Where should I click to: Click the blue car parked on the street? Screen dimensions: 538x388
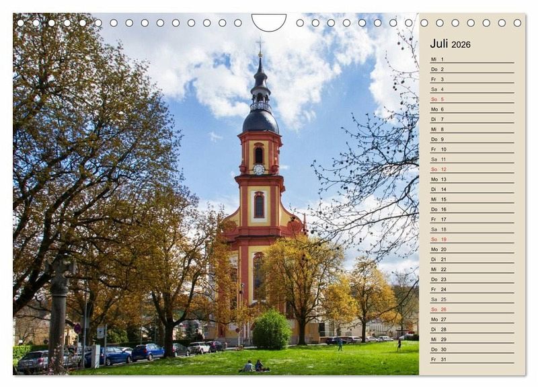point(147,352)
